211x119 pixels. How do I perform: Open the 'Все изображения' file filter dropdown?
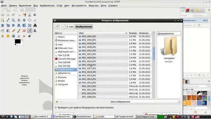click(x=145, y=102)
